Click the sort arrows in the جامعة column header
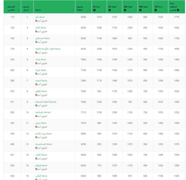 click(73, 10)
